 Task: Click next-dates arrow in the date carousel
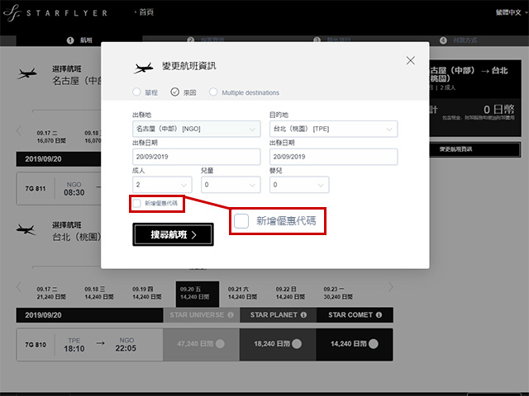coord(392,287)
